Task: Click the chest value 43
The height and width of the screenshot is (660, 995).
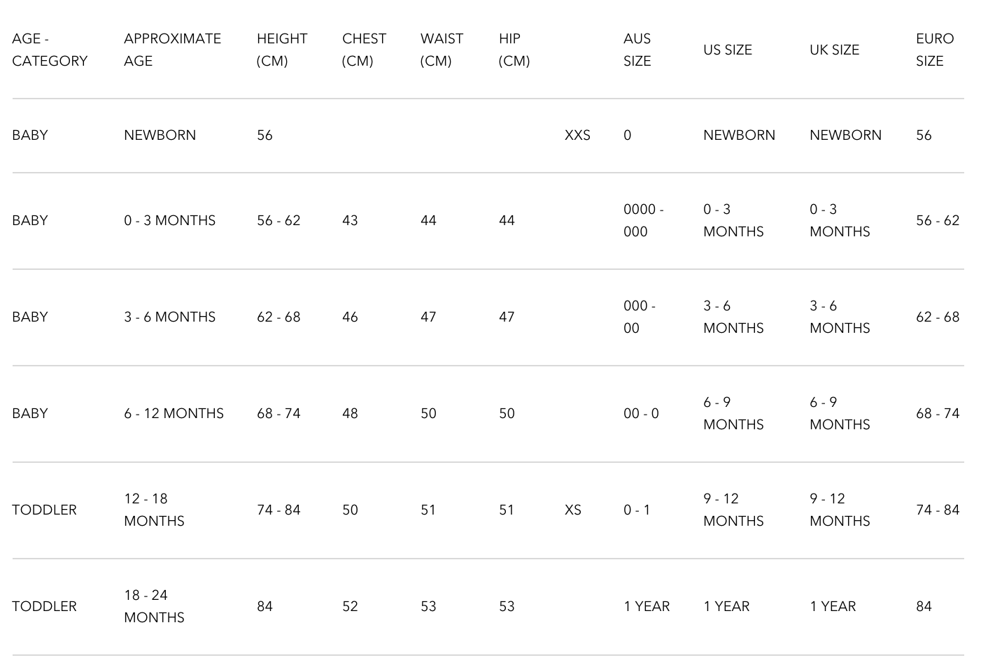Action: coord(350,220)
